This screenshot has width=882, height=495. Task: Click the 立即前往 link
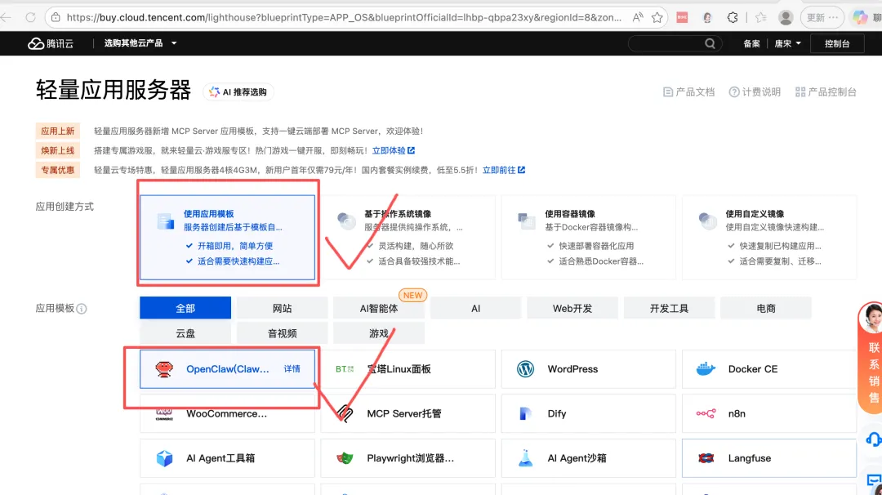tap(503, 170)
